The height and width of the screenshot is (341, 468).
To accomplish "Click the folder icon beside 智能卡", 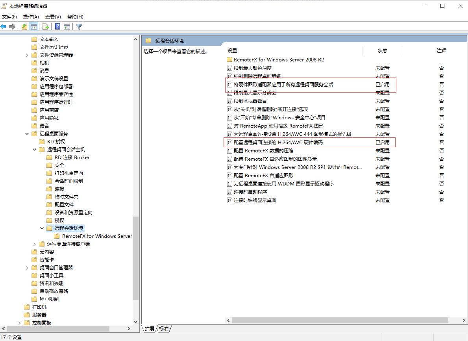I will 34,259.
